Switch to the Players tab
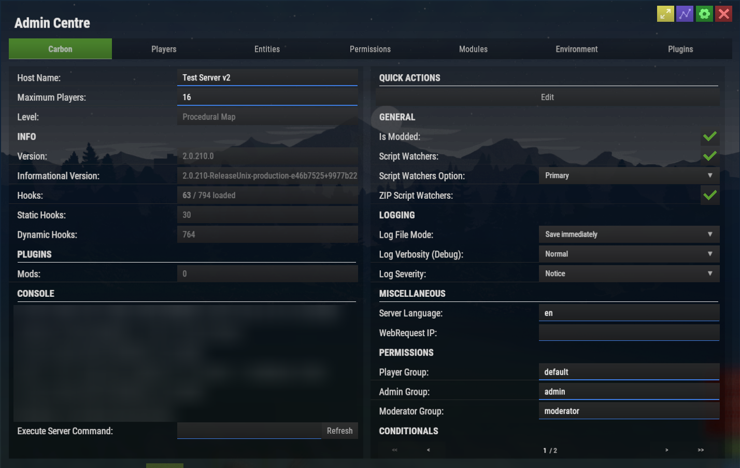The image size is (740, 468). 164,49
